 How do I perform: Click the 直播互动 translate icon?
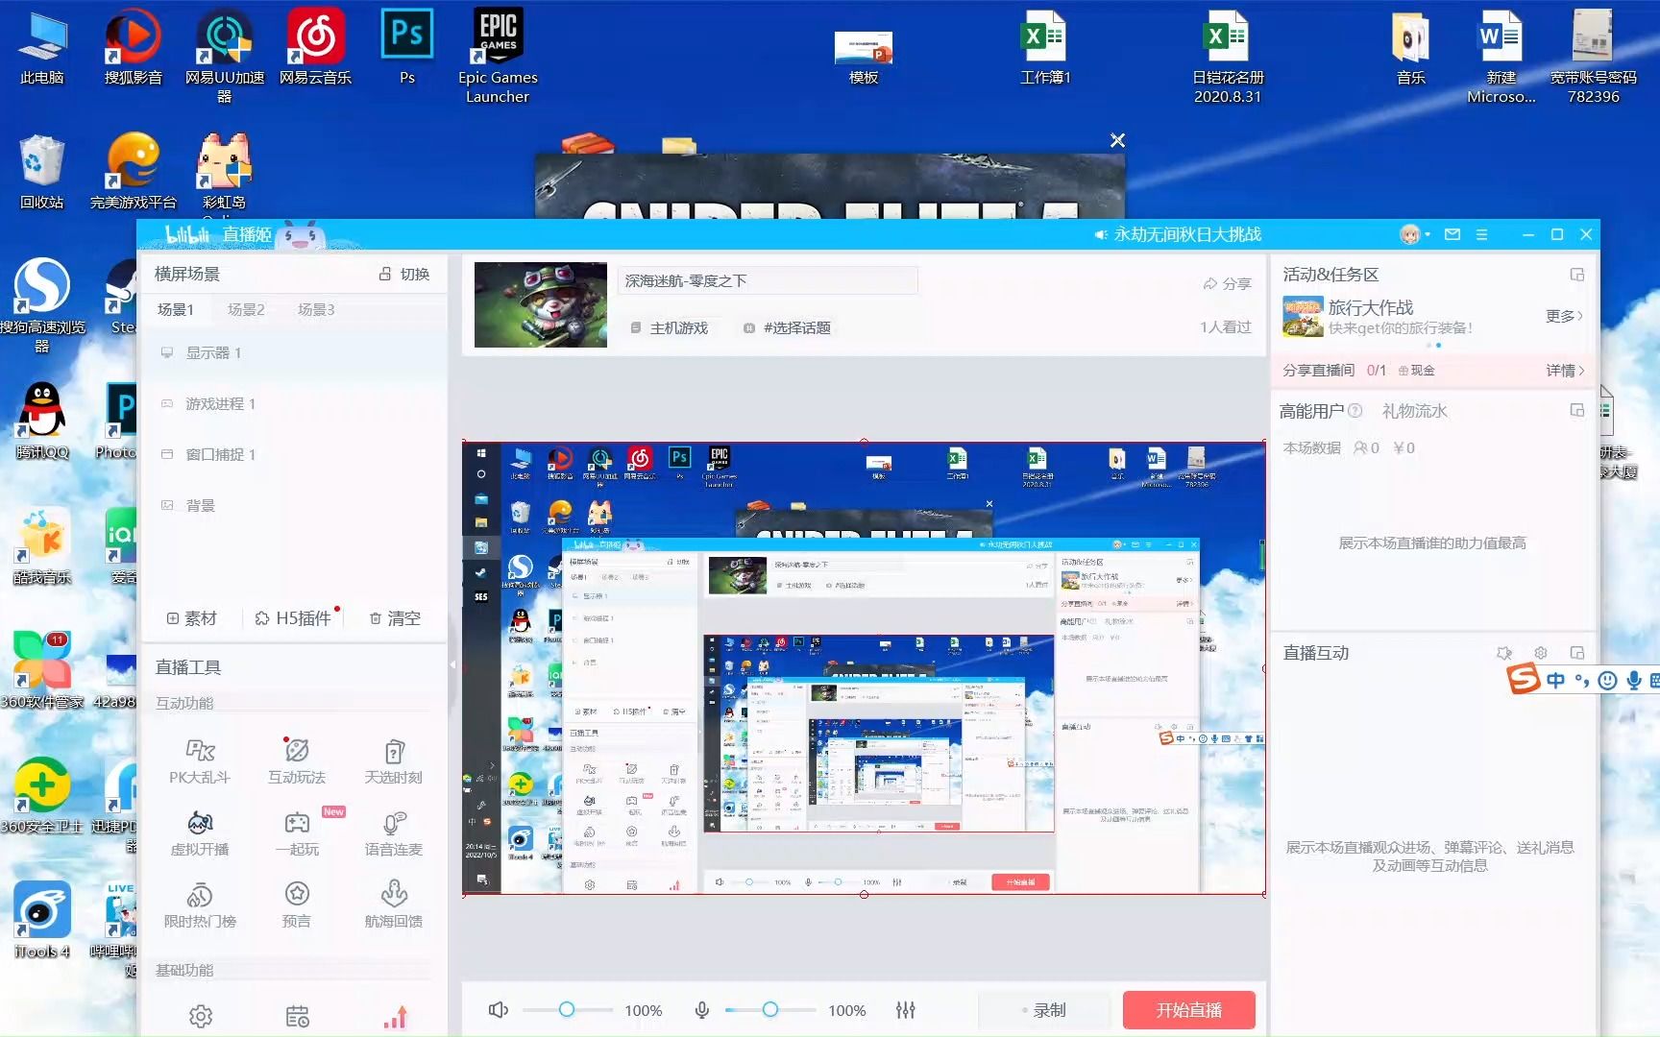click(x=1504, y=653)
